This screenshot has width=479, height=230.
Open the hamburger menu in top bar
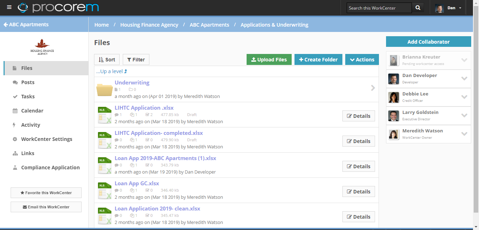click(9, 7)
